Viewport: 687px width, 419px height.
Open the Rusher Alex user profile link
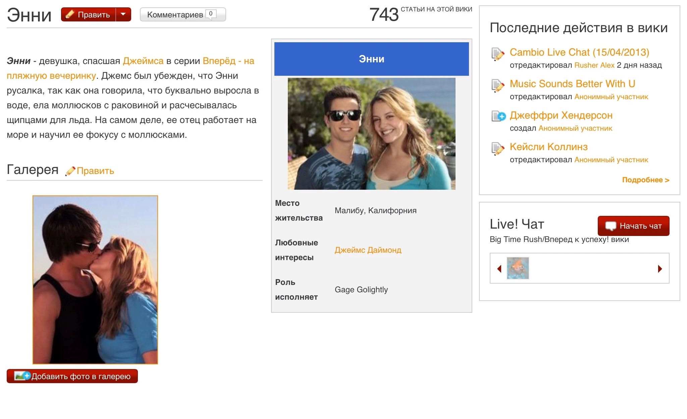click(x=594, y=65)
